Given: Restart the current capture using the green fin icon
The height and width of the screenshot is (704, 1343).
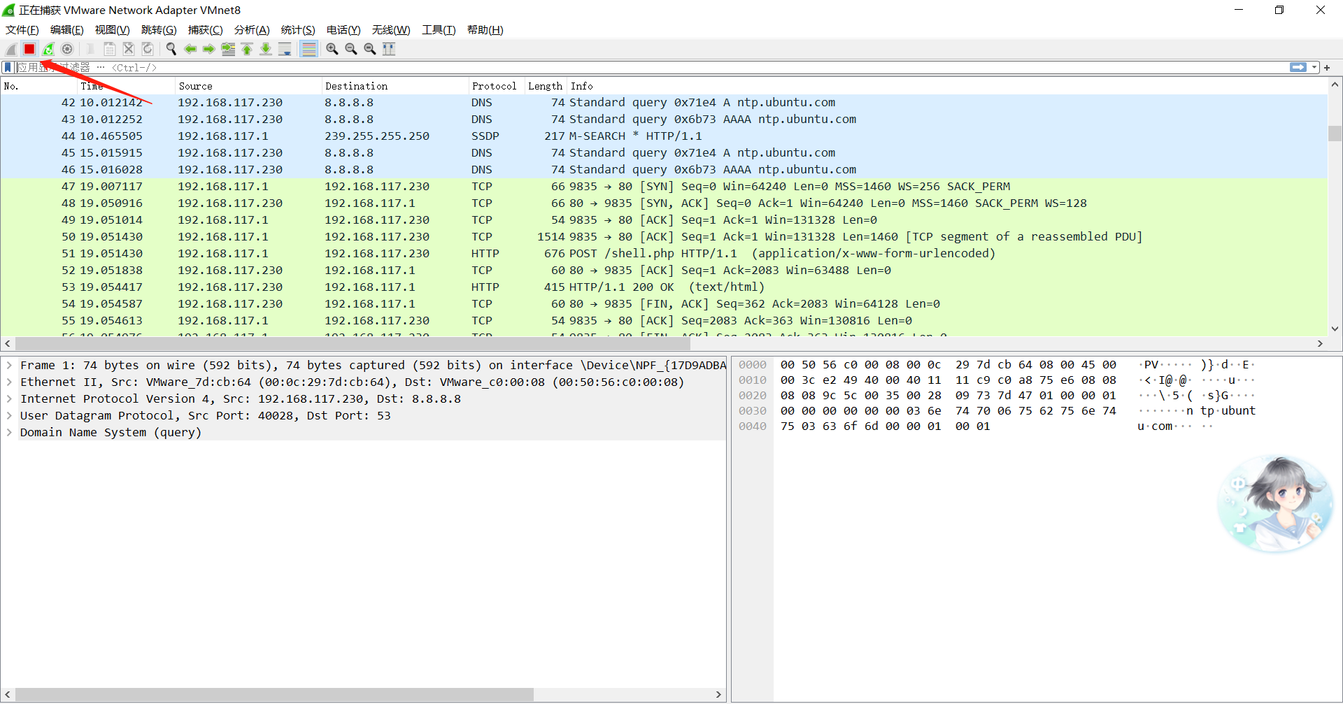Looking at the screenshot, I should point(48,49).
